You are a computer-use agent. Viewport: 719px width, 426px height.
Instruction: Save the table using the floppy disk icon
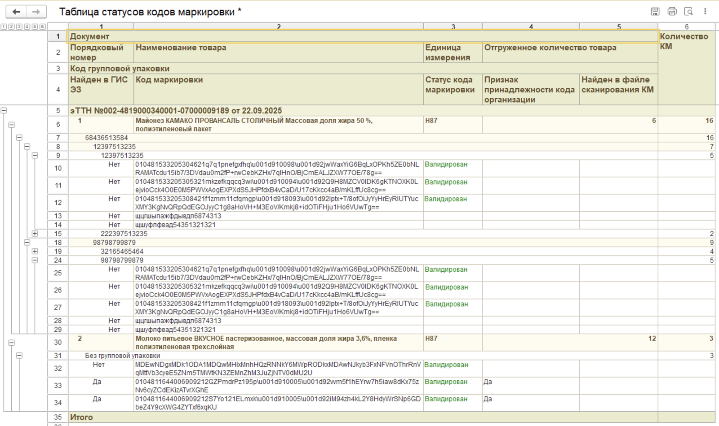click(x=655, y=12)
